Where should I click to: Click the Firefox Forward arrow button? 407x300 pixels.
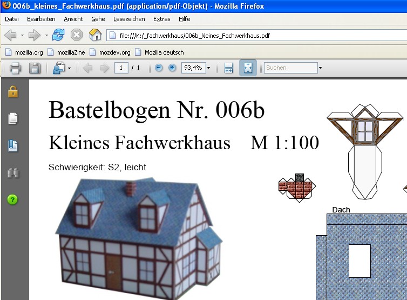tap(34, 35)
